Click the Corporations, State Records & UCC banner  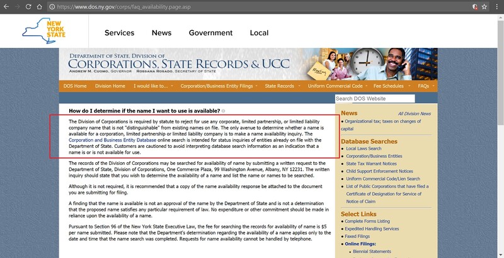[x=248, y=64]
